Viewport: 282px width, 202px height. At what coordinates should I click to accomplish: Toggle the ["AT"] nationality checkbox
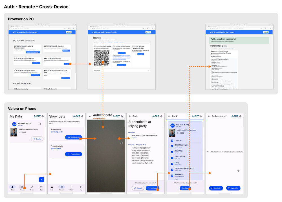click(172, 163)
